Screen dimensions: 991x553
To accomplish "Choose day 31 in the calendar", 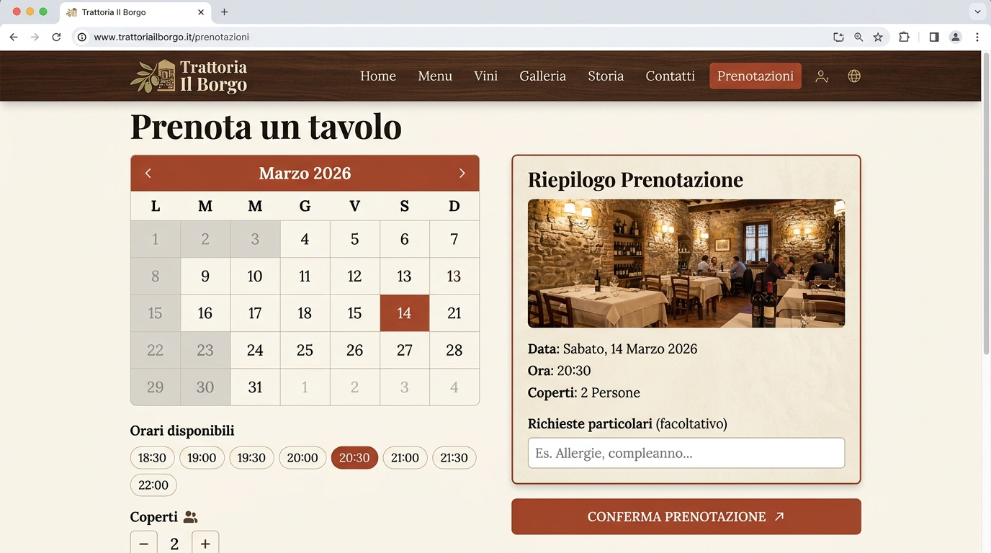I will point(255,387).
